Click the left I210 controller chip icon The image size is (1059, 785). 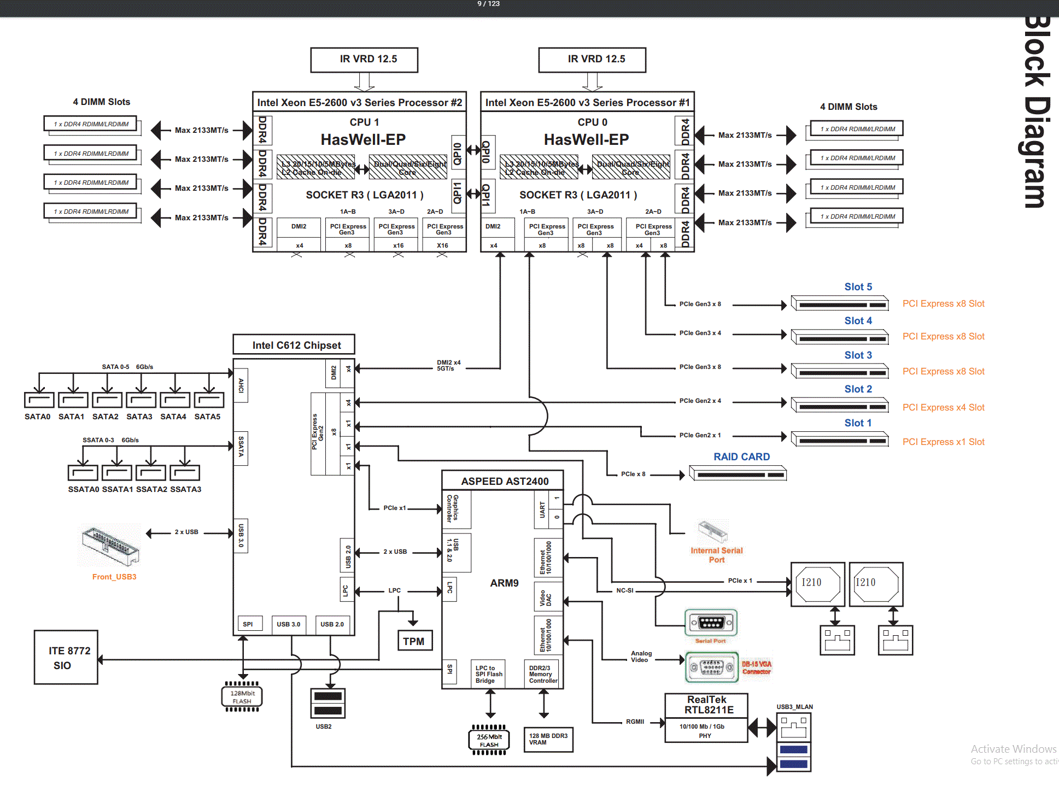coord(818,584)
